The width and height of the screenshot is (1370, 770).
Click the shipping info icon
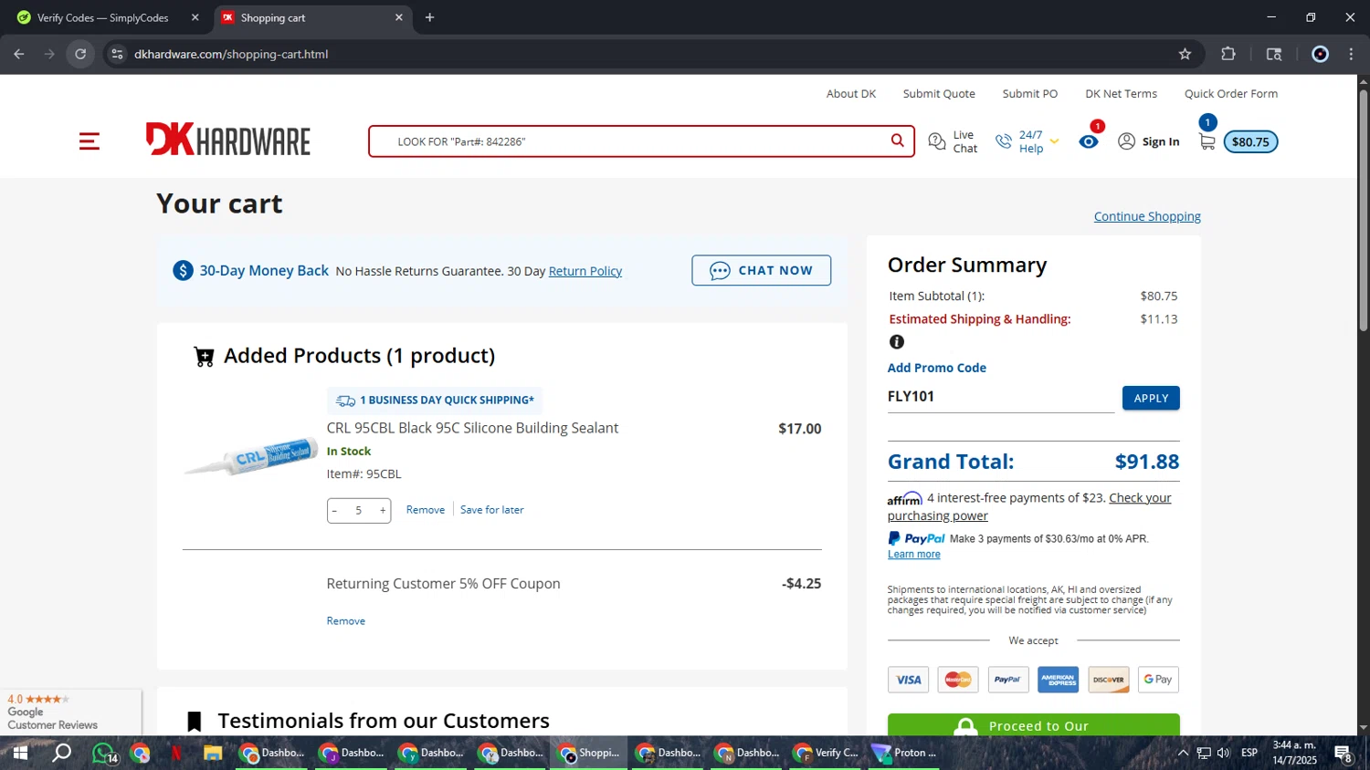[897, 342]
